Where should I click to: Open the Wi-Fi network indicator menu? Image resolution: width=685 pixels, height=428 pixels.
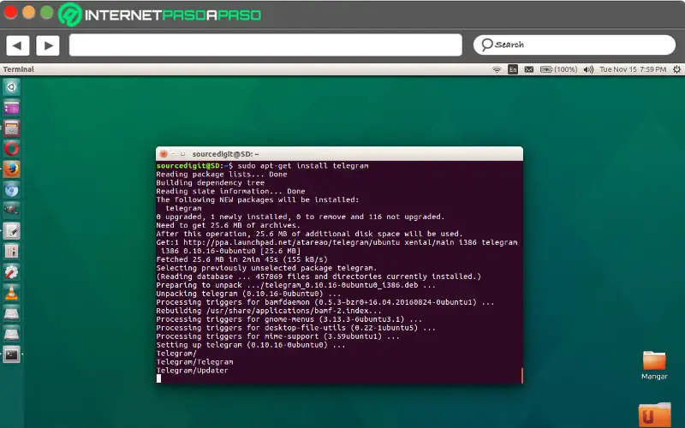point(497,69)
